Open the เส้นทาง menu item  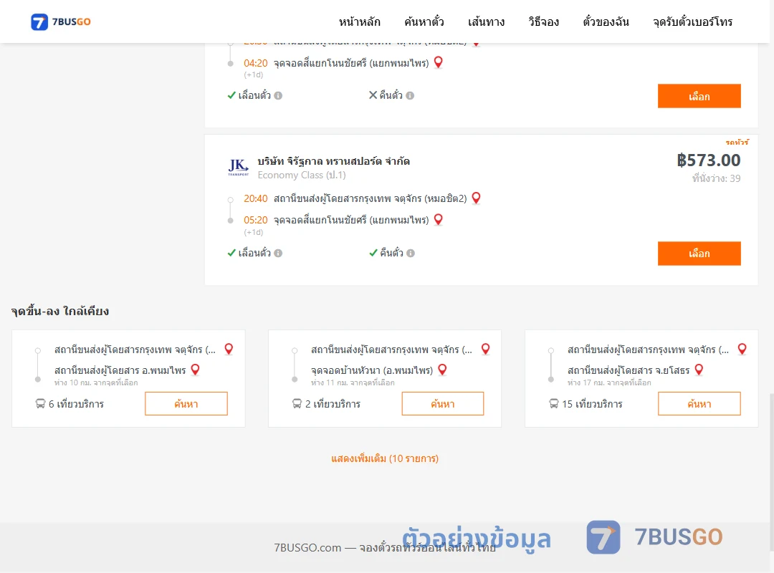486,21
